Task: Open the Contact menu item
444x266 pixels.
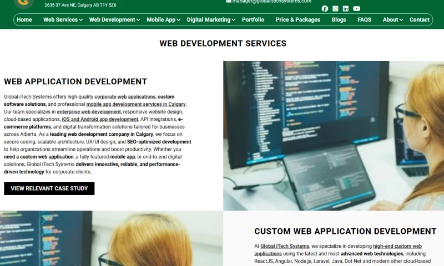Action: click(x=420, y=19)
